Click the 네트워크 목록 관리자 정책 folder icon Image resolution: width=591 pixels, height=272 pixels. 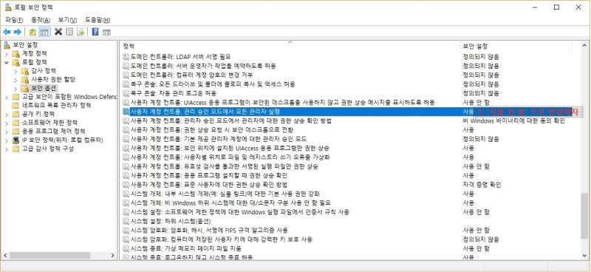(16, 105)
